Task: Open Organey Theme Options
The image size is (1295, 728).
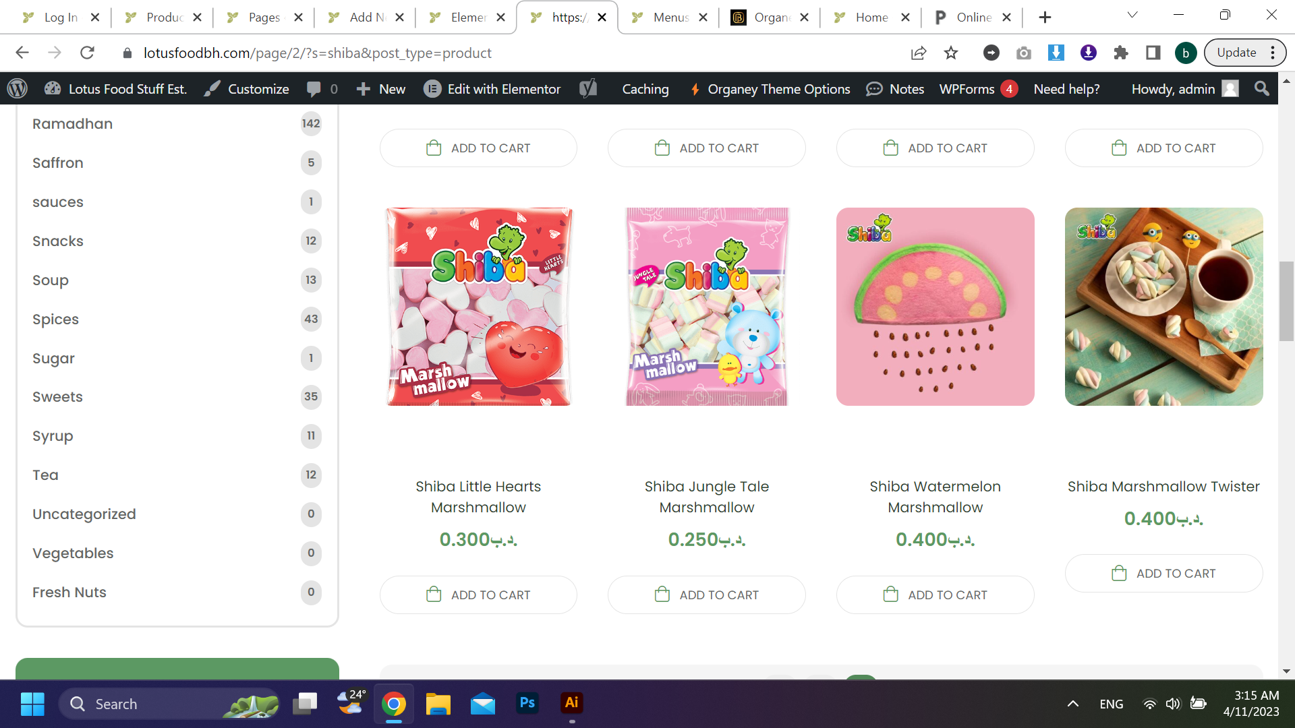Action: tap(770, 89)
